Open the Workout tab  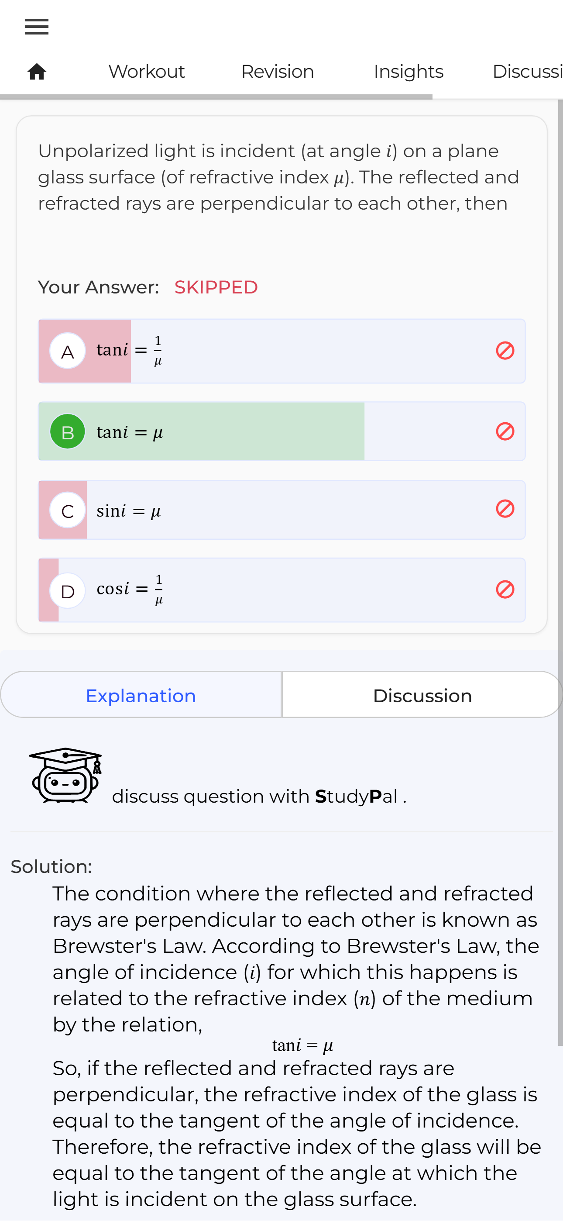(147, 72)
